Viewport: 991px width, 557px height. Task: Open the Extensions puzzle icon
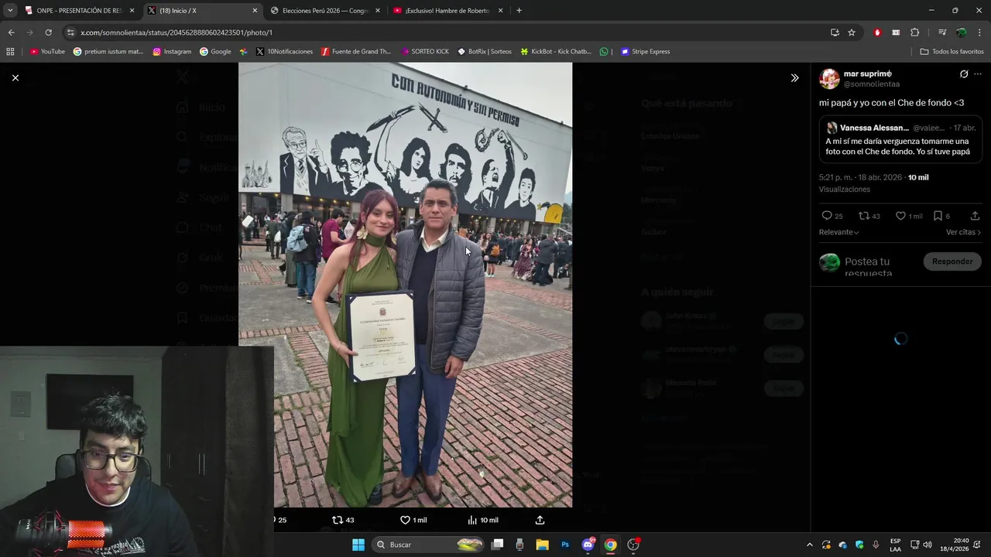pos(914,32)
